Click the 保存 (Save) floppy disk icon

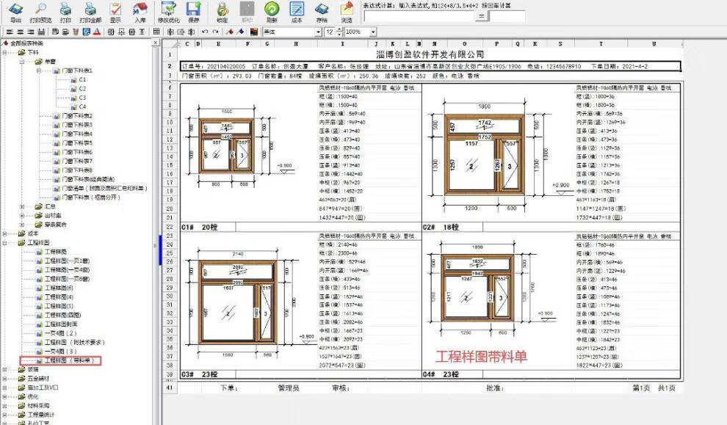tap(193, 10)
